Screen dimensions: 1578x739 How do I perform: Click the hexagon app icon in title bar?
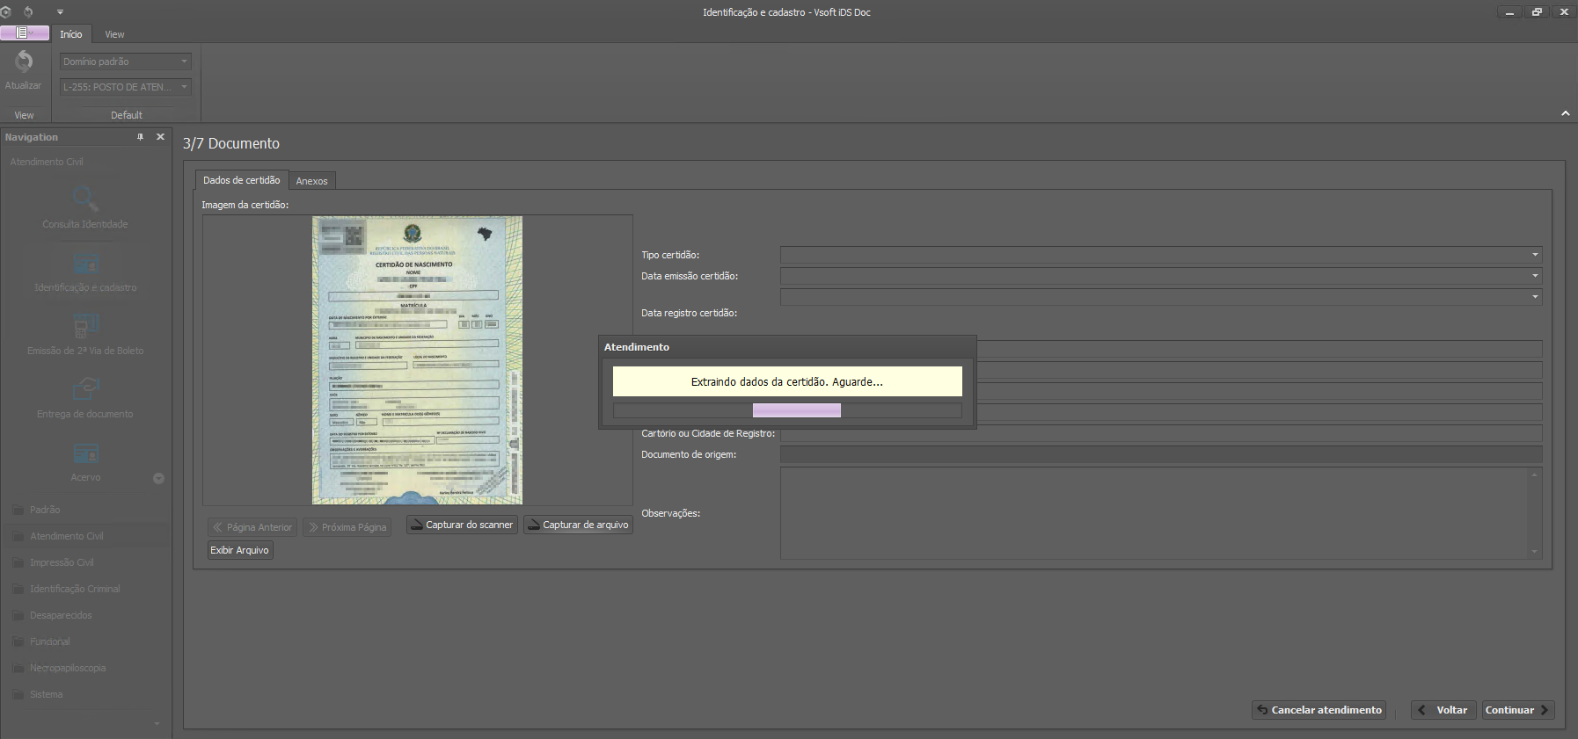coord(5,12)
